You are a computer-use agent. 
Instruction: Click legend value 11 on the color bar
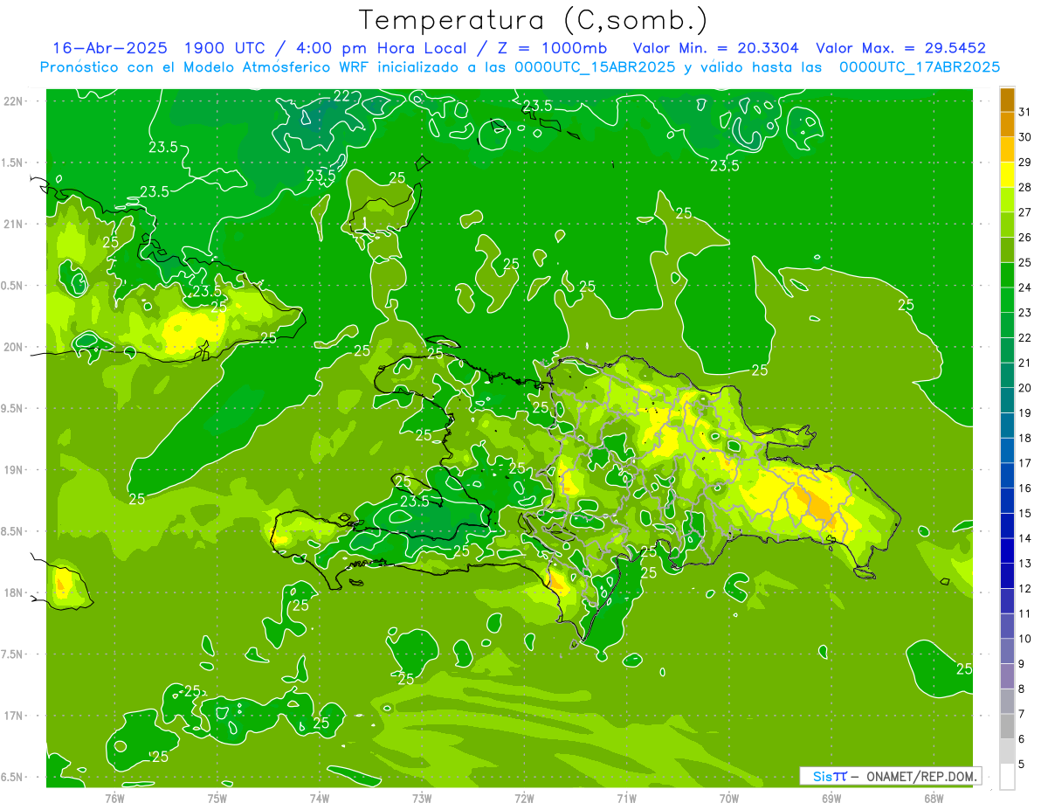coord(1025,613)
